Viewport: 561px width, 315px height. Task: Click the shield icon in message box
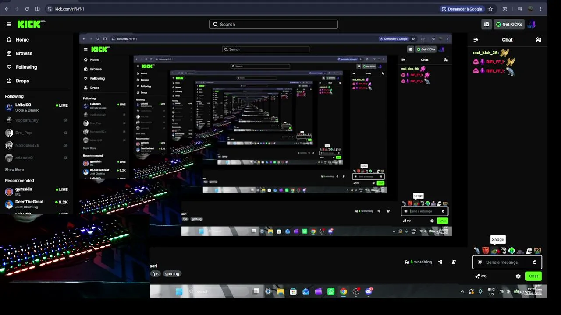point(479,262)
